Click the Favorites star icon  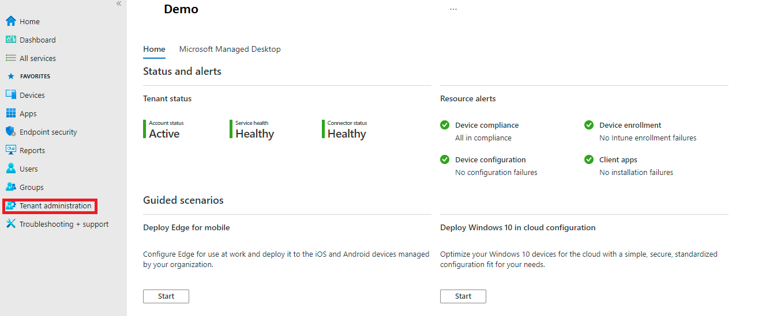pyautogui.click(x=11, y=76)
